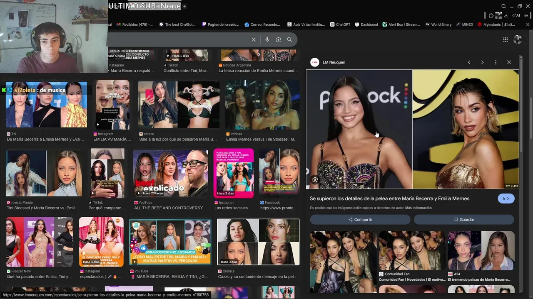Open the Alert Box / Stream bookmark

[x=401, y=25]
